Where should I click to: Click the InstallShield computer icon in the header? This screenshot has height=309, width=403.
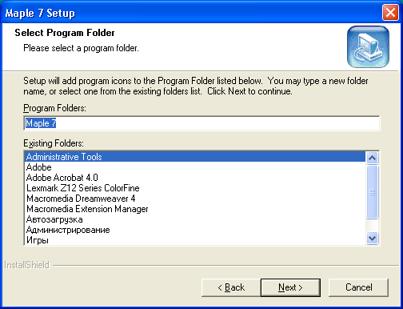pos(368,46)
